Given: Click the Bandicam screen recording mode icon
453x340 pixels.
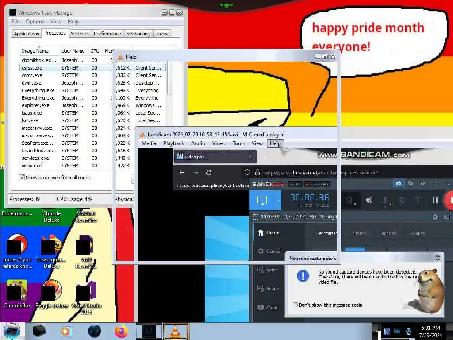Looking at the screenshot, I should point(262,200).
